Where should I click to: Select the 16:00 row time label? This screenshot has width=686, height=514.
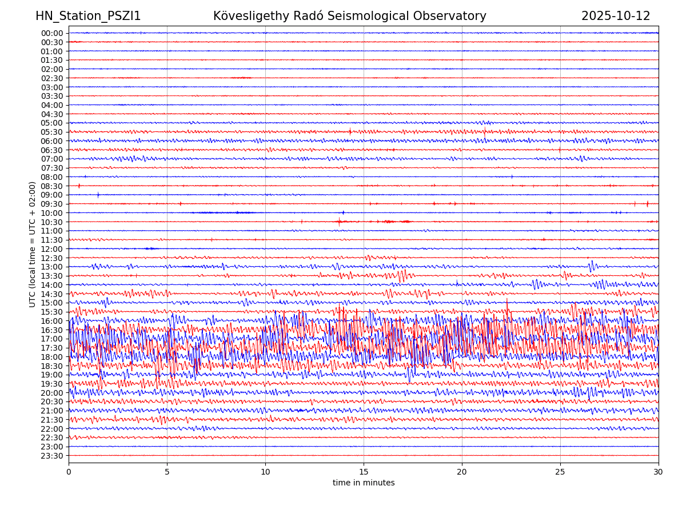(x=51, y=321)
